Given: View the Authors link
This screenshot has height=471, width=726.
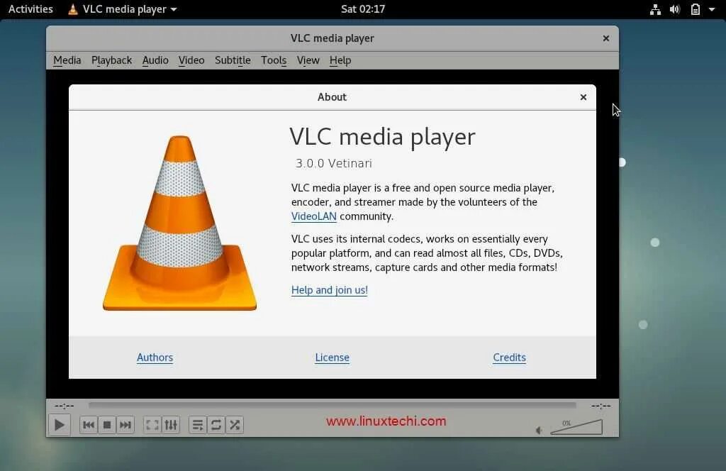Looking at the screenshot, I should click(155, 358).
